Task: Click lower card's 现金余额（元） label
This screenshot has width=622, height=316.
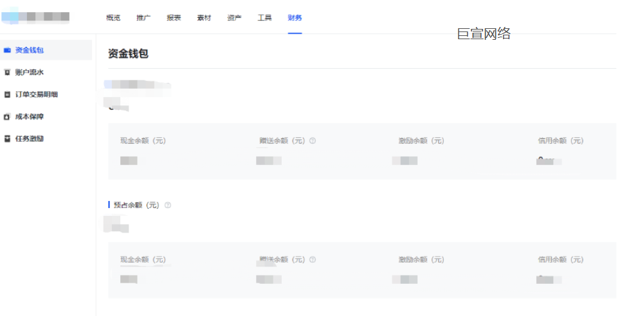Action: pyautogui.click(x=143, y=259)
